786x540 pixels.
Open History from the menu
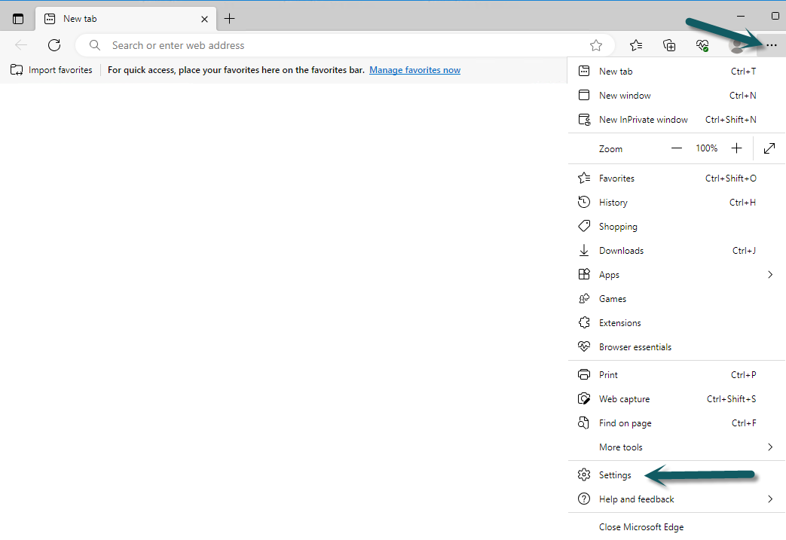pyautogui.click(x=677, y=203)
